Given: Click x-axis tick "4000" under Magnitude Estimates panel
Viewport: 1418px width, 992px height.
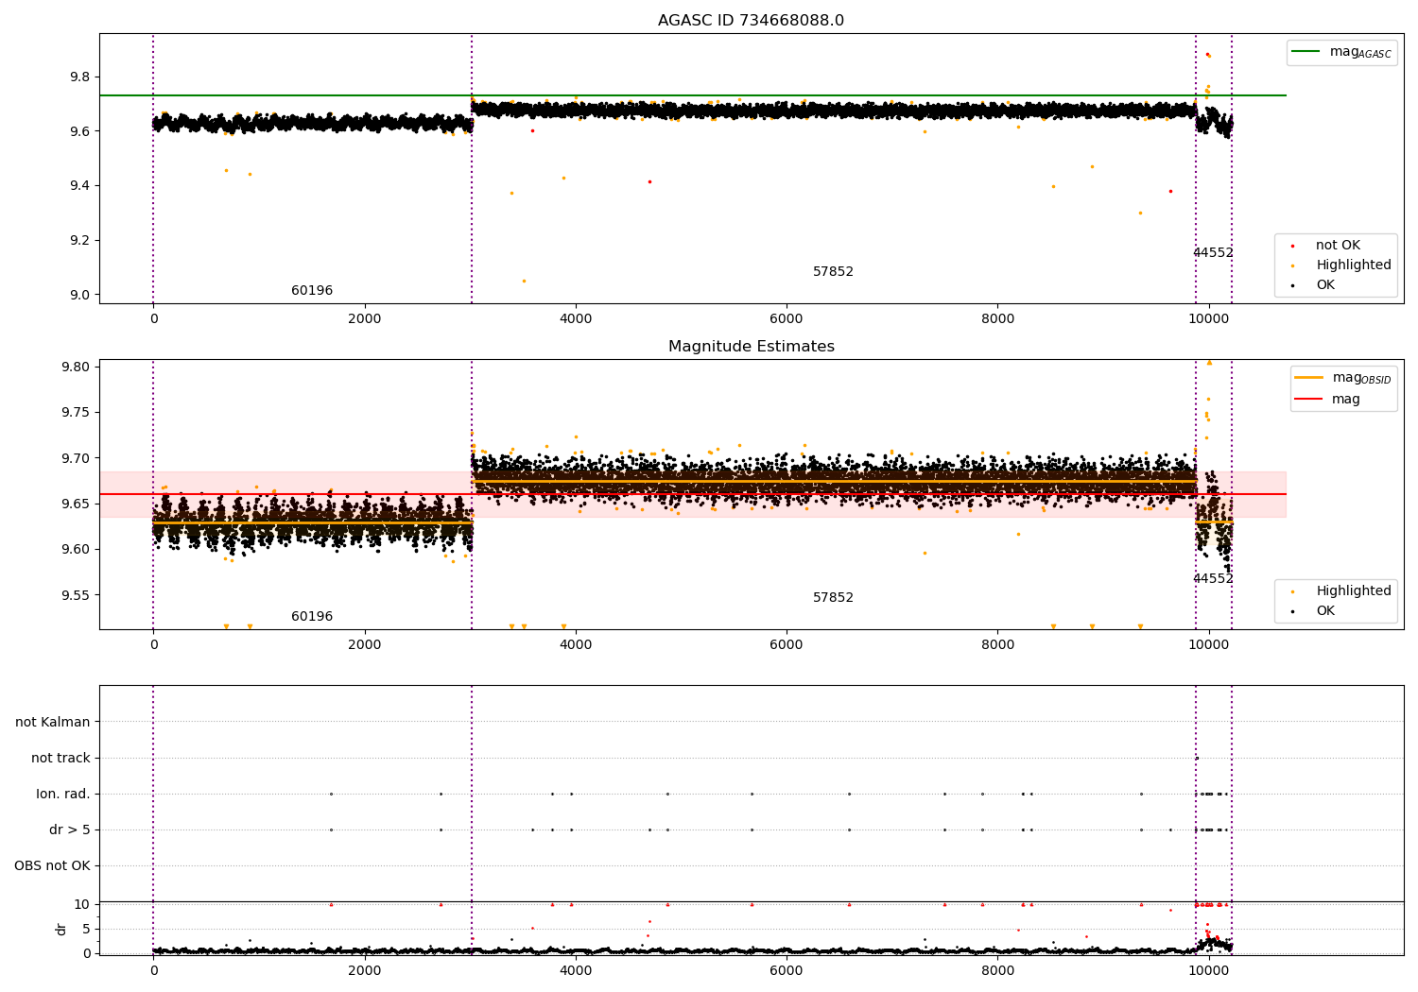Looking at the screenshot, I should [575, 645].
